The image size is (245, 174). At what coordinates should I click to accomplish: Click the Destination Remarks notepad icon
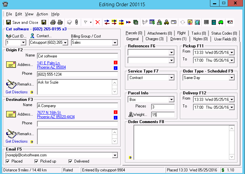coord(11,134)
